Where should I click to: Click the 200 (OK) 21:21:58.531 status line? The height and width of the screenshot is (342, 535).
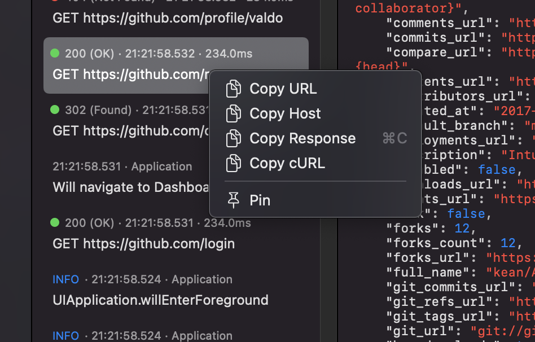[151, 223]
